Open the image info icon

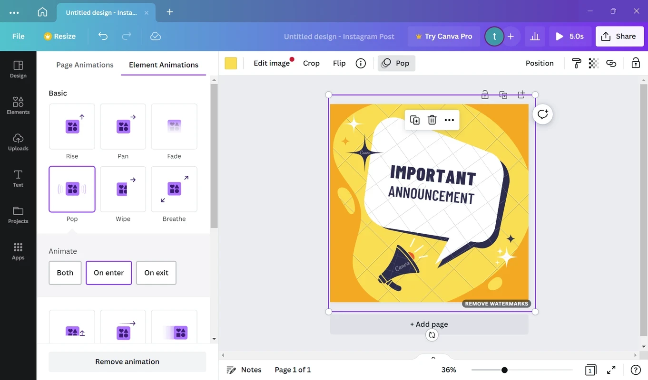coord(361,63)
